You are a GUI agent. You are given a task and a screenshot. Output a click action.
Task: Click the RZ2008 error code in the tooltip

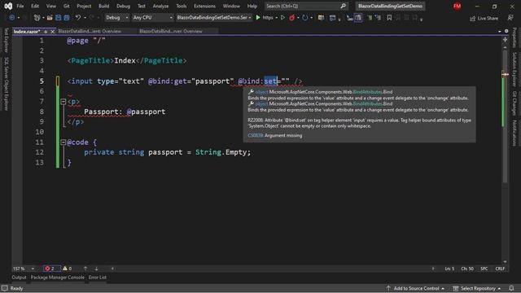pos(256,120)
